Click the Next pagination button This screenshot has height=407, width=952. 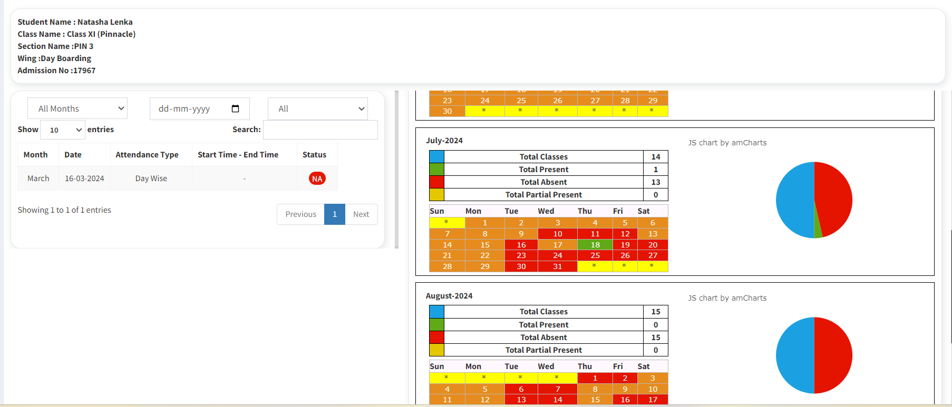361,214
